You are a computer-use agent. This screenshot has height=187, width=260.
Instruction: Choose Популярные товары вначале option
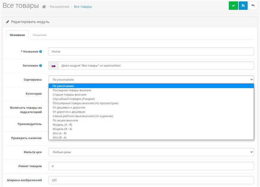pyautogui.click(x=151, y=103)
